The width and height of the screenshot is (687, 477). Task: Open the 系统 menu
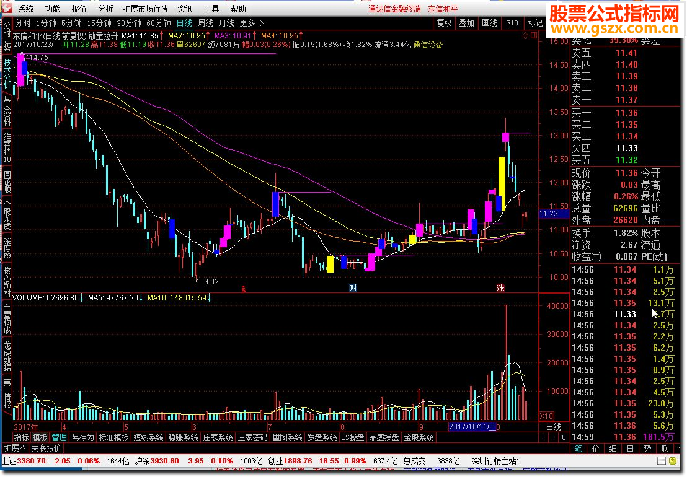point(26,9)
